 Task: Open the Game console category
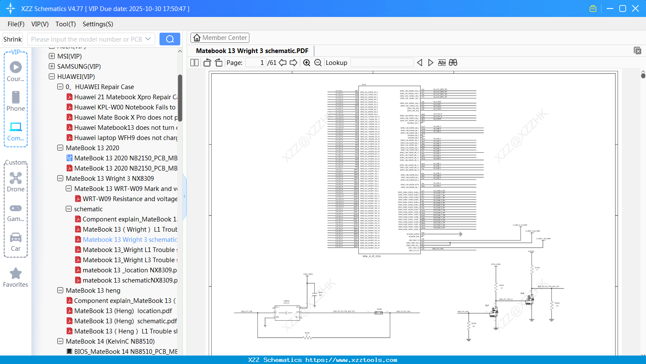click(16, 212)
